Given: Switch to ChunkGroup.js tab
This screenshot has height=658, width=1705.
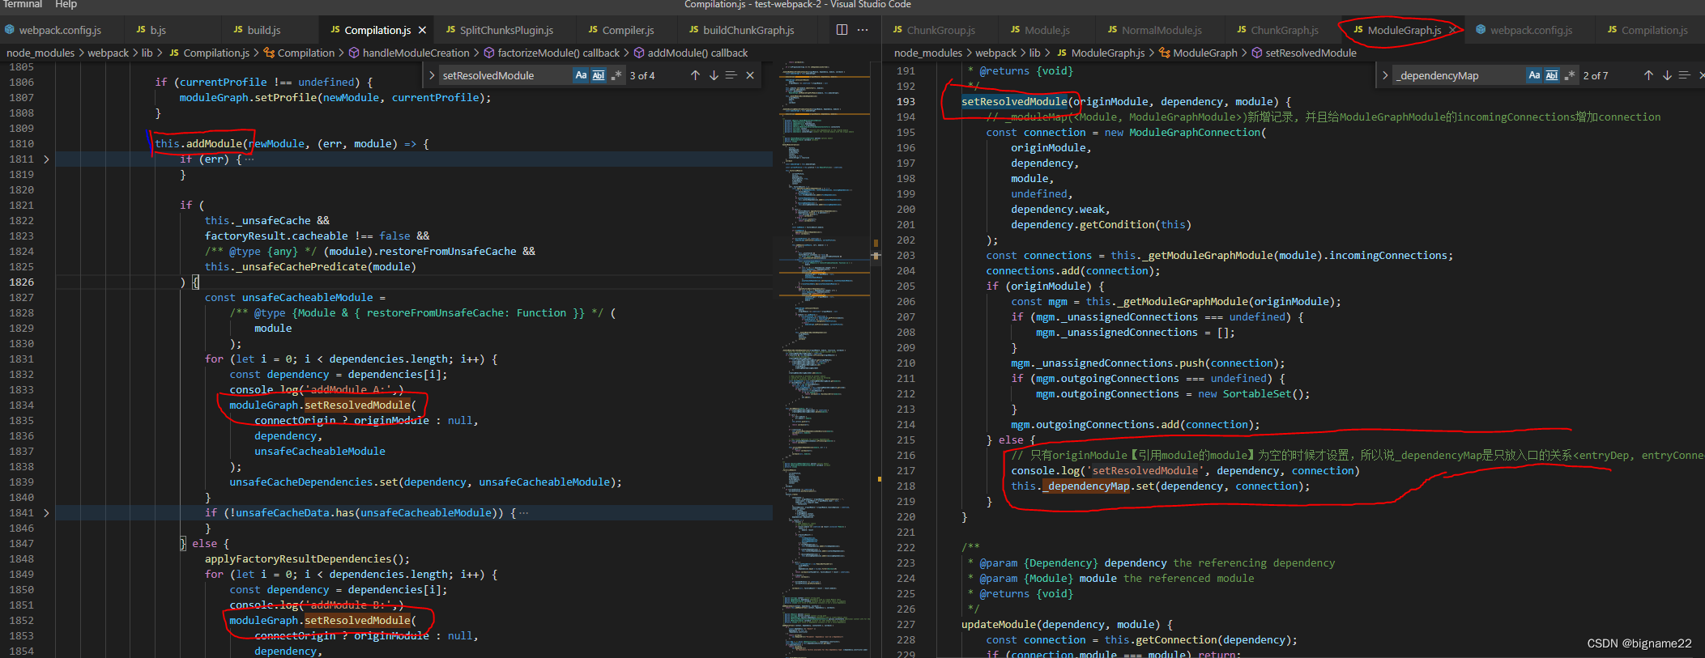Looking at the screenshot, I should 940,30.
